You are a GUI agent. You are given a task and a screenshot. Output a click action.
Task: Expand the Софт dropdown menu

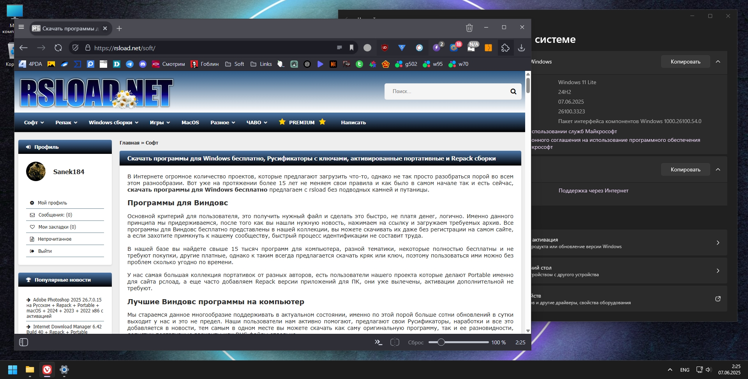(34, 122)
